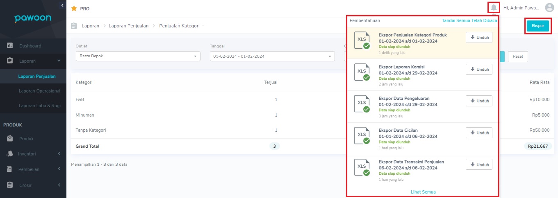
Task: Click the Inventori boxes icon
Action: coord(10,154)
